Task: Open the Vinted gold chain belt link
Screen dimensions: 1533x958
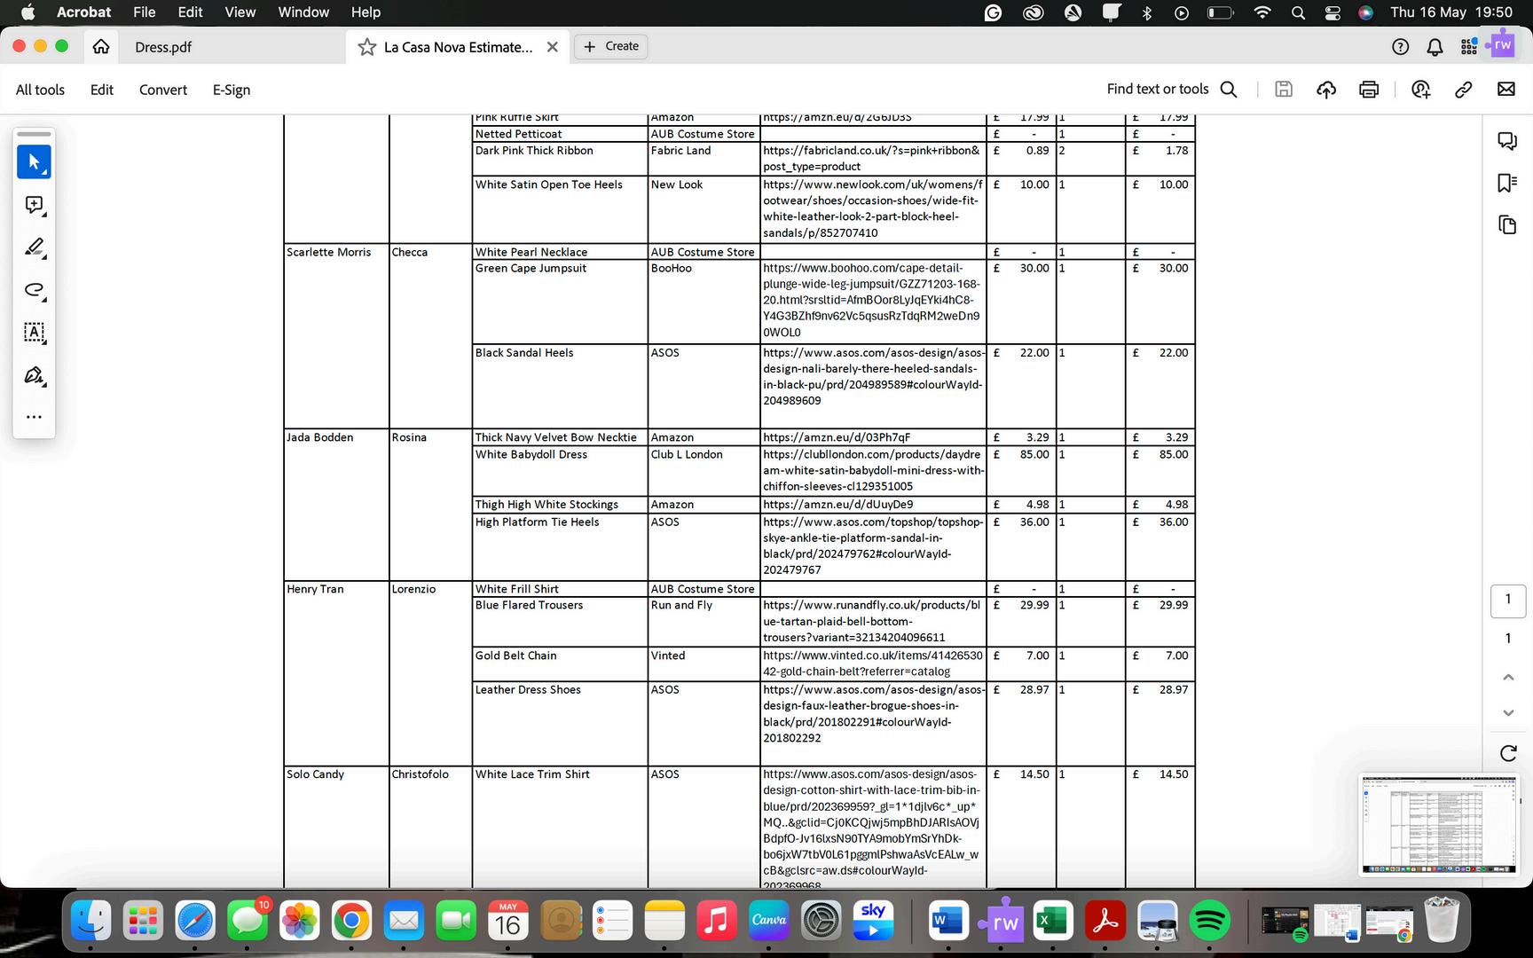Action: 873,664
